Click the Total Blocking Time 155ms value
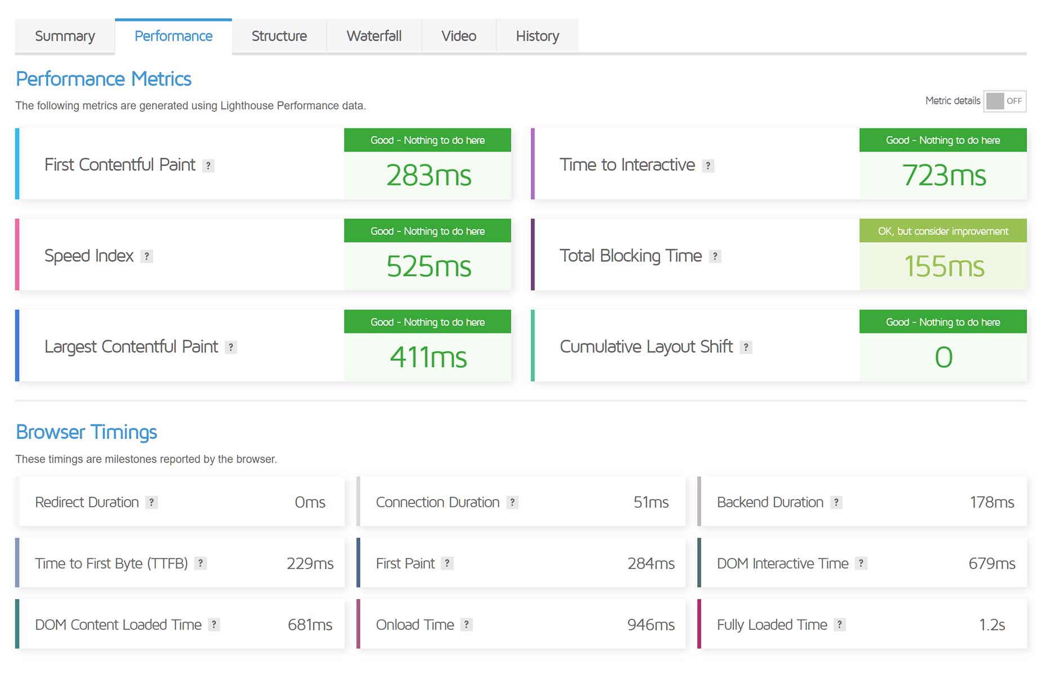This screenshot has width=1042, height=675. pyautogui.click(x=943, y=266)
